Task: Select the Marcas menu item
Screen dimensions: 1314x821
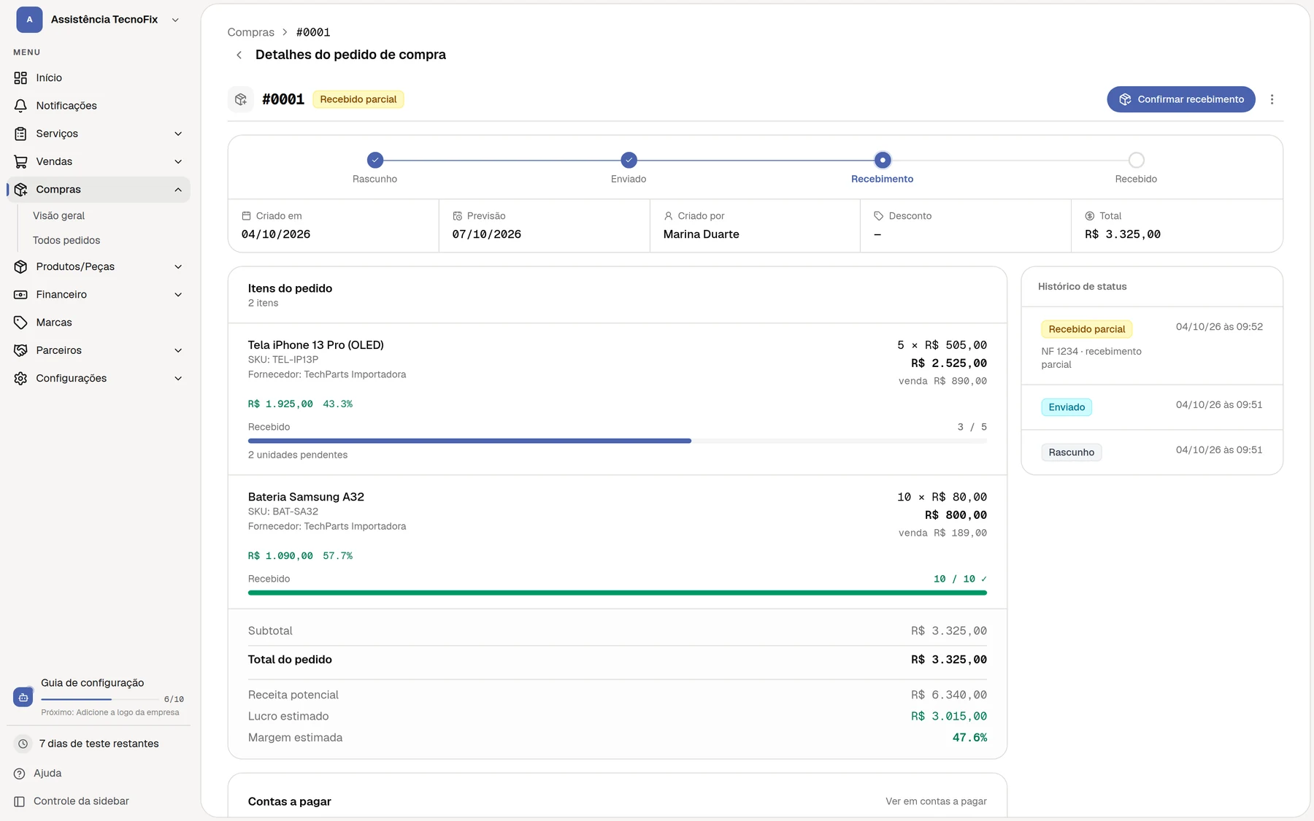Action: point(99,323)
